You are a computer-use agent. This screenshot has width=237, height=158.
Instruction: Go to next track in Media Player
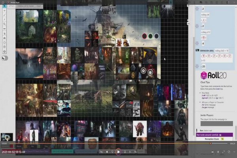(130, 152)
